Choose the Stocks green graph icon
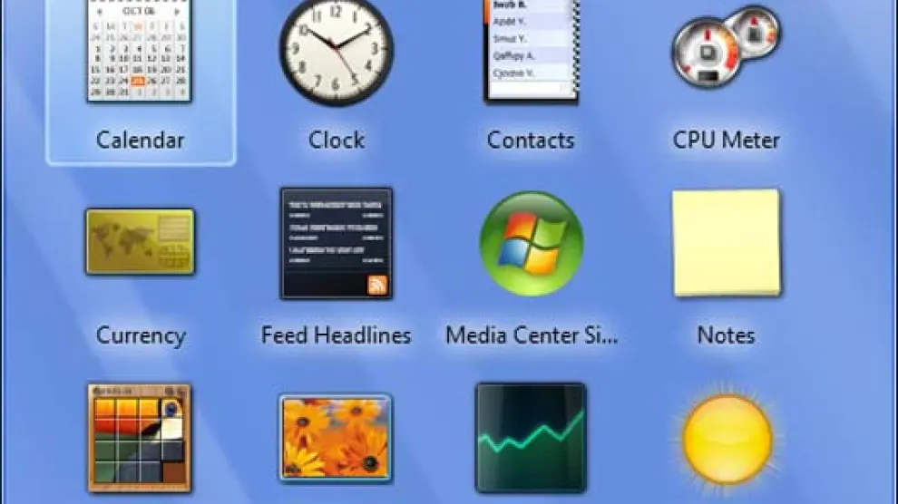898x504 pixels. click(x=531, y=438)
